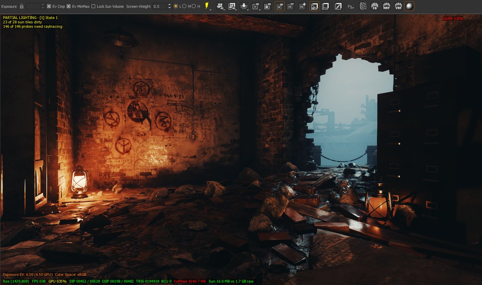Screen dimensions: 482x285
Task: Click the GPU 035% status entry
Action: tap(57, 281)
